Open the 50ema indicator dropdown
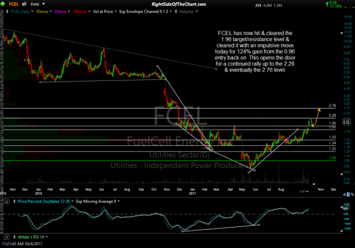The image size is (355, 248). point(50,11)
